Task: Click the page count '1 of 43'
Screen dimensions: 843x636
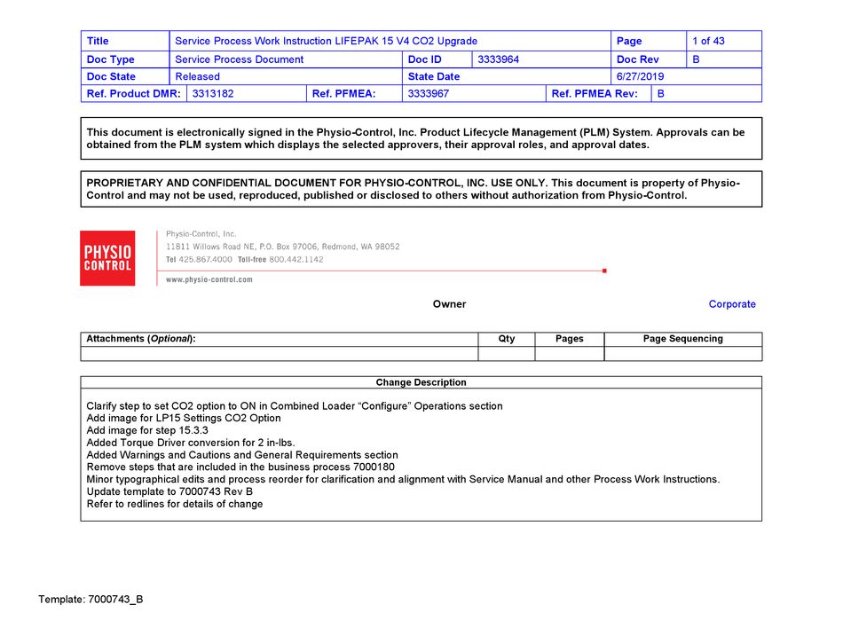Action: [708, 41]
